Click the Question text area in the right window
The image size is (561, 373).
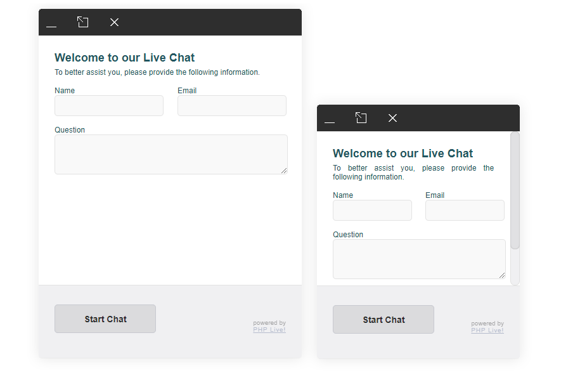[x=418, y=258]
